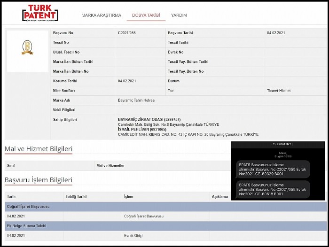
Task: Click the Tescil Yay. Bülten Tarihi label
Action: point(188,62)
